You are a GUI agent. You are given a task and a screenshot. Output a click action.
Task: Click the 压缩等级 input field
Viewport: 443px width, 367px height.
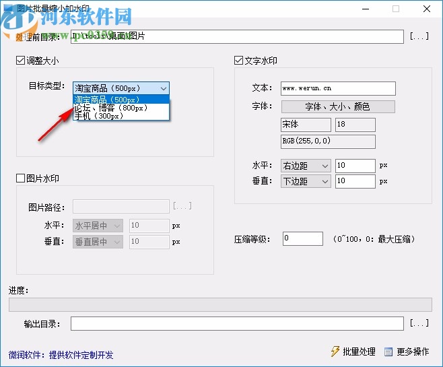tap(303, 239)
